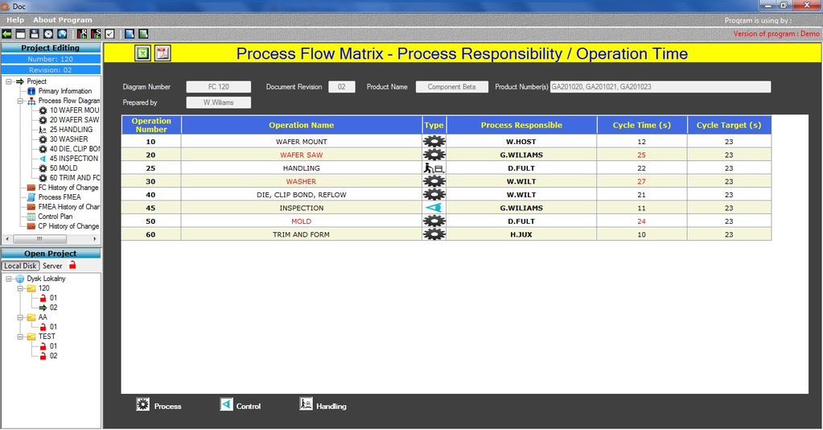Click the Product Name field Component Beta
The image size is (823, 430).
click(x=452, y=87)
